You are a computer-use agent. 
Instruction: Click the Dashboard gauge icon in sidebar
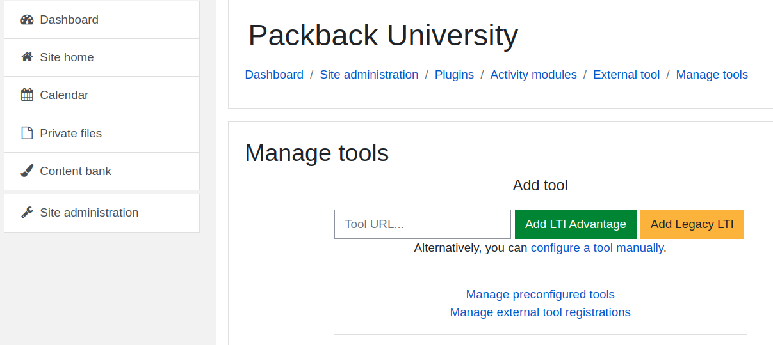pos(27,20)
